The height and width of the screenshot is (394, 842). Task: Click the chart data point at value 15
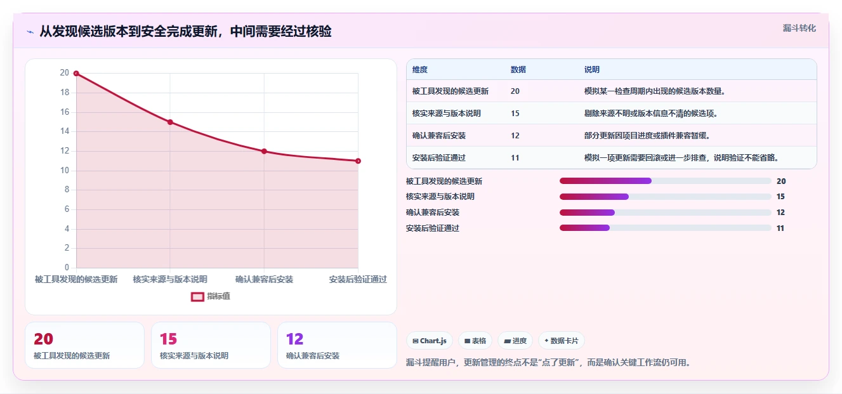tap(170, 122)
